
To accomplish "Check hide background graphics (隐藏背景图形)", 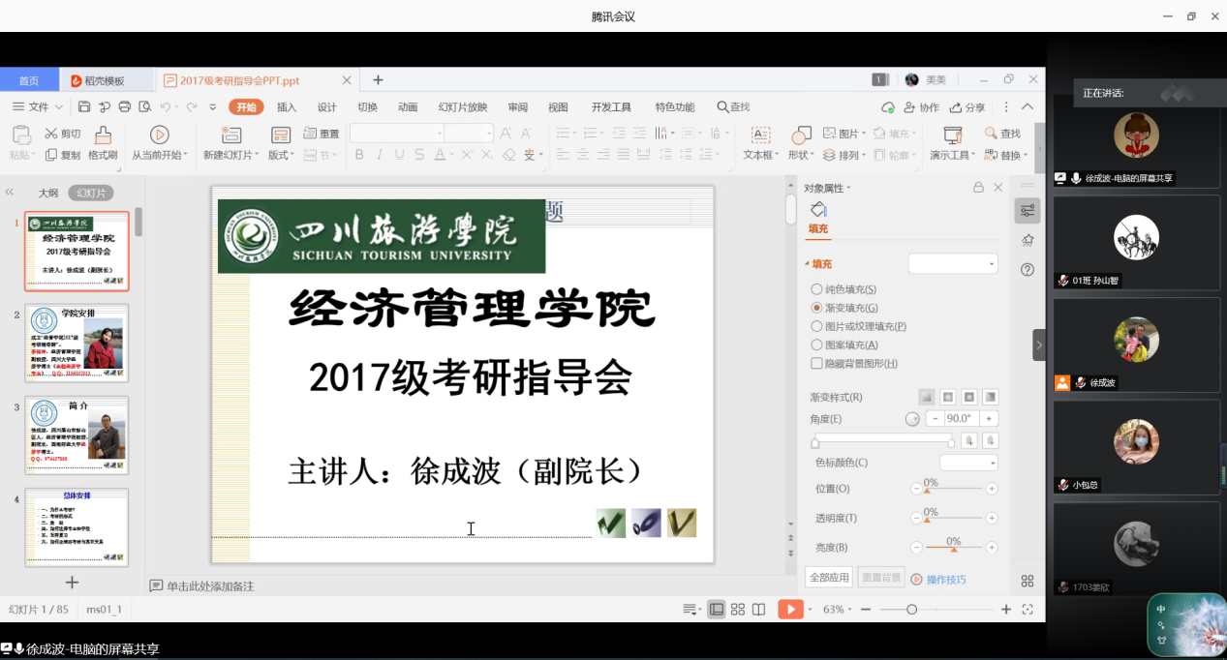I will click(x=854, y=363).
